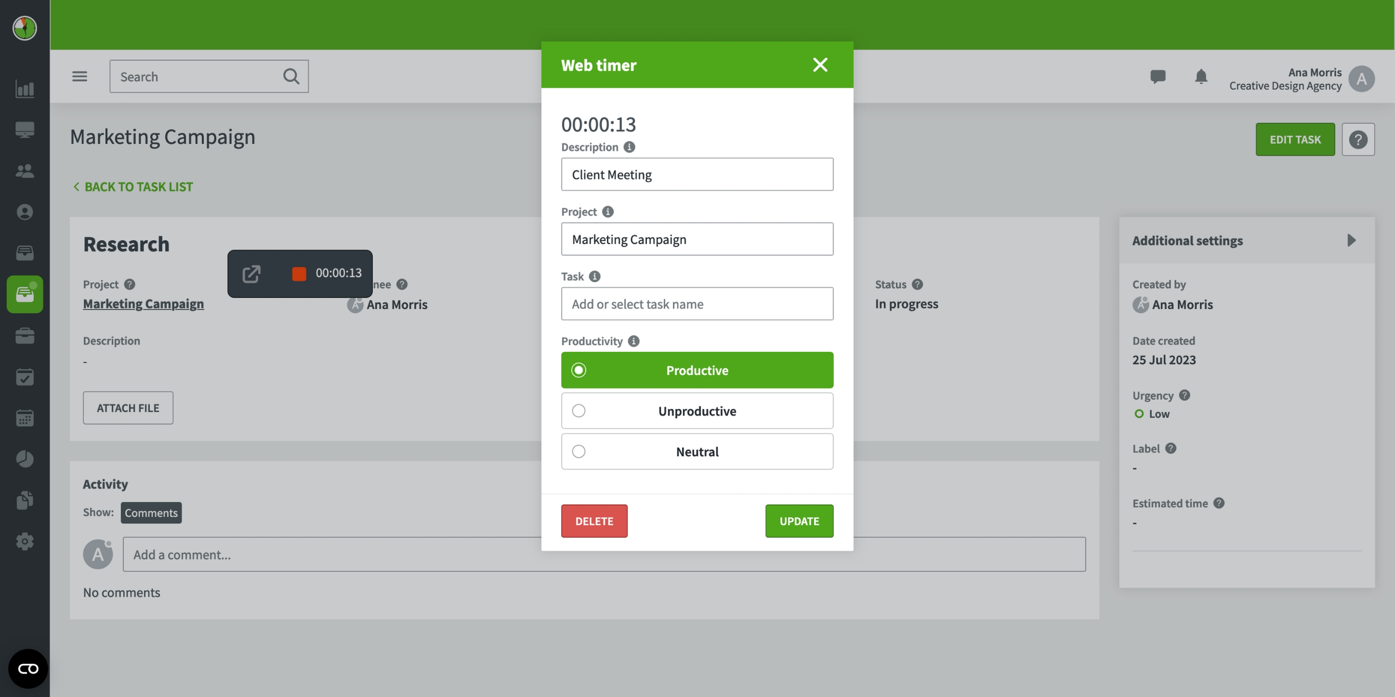
Task: Open the Task name dropdown selector
Action: (x=696, y=303)
